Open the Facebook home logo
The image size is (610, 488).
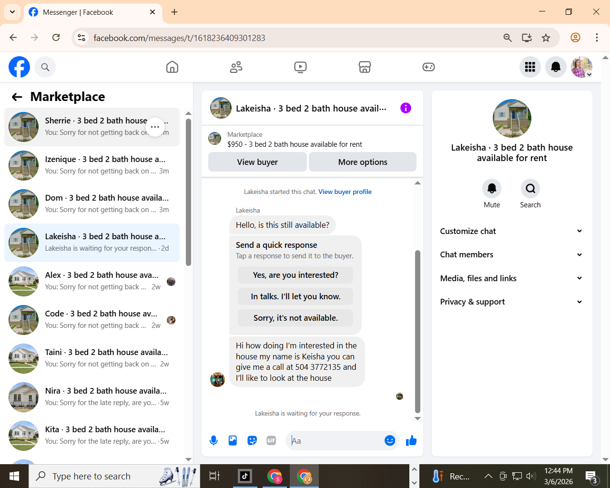pyautogui.click(x=19, y=67)
